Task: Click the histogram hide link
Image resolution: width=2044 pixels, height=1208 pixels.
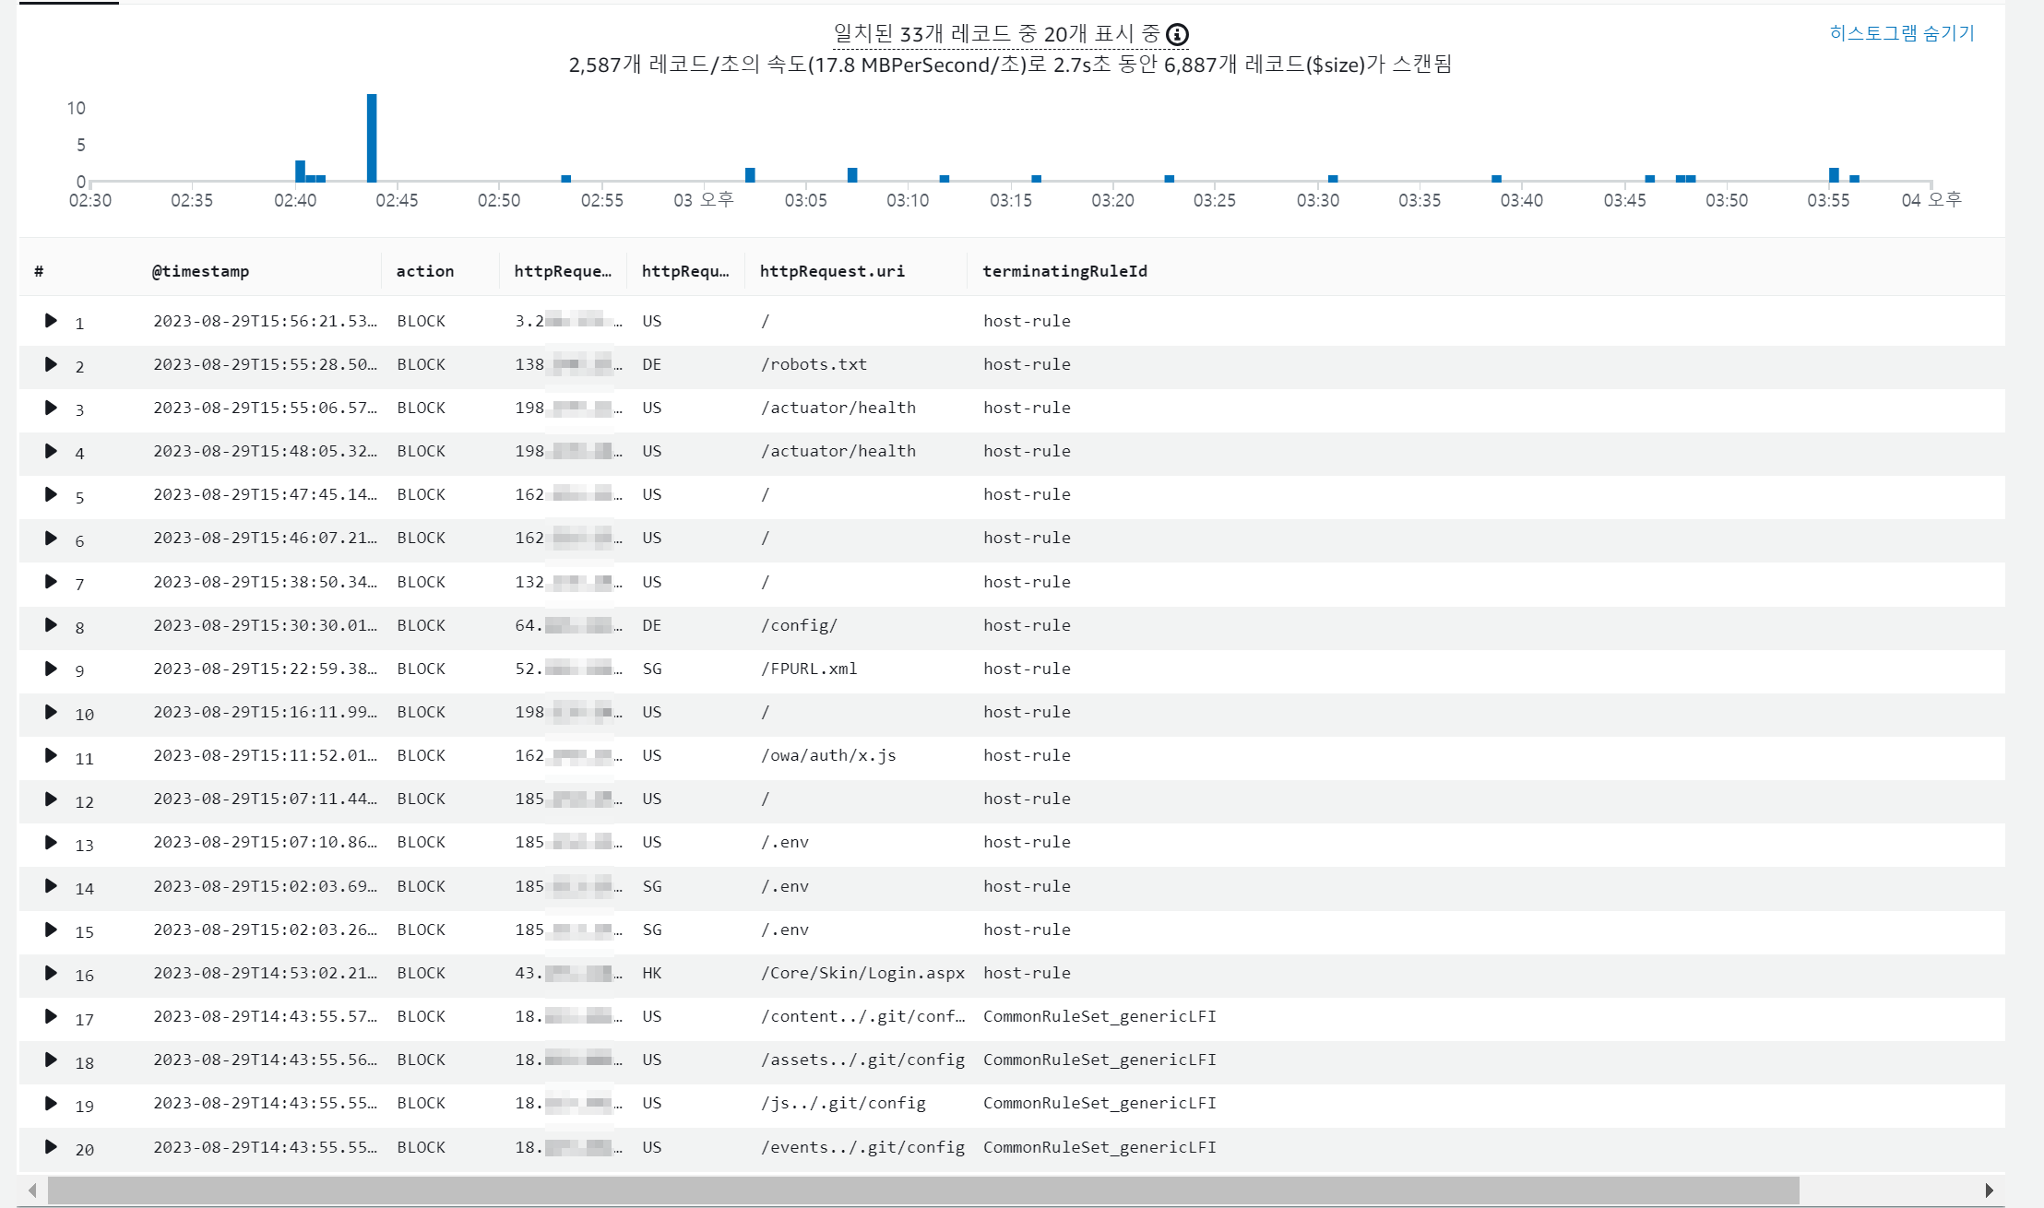Action: 1901,33
